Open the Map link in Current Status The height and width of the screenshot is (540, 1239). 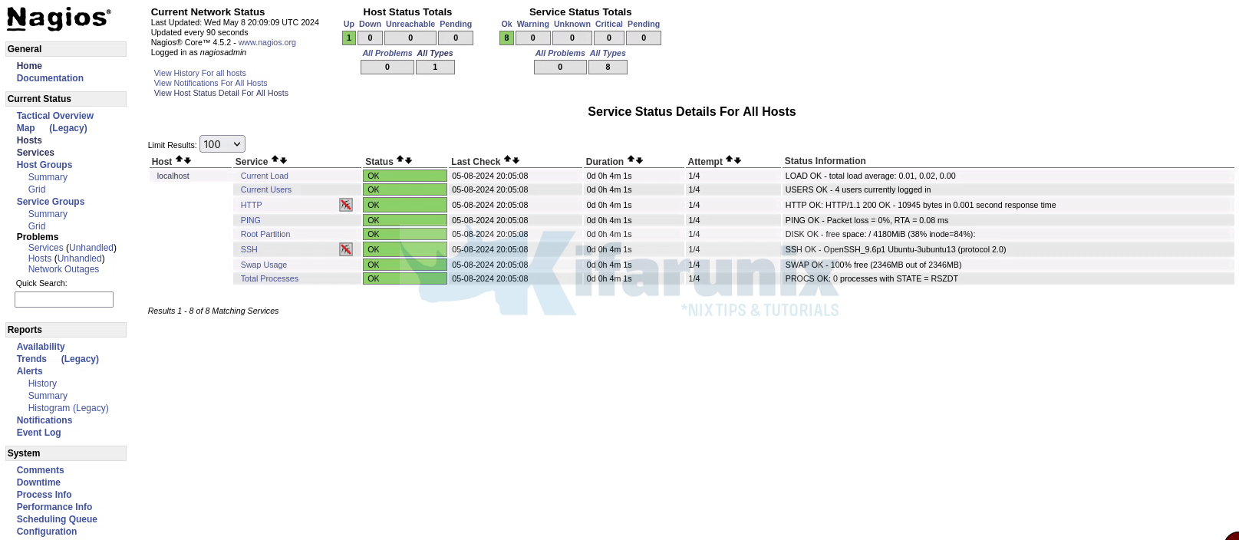click(26, 128)
